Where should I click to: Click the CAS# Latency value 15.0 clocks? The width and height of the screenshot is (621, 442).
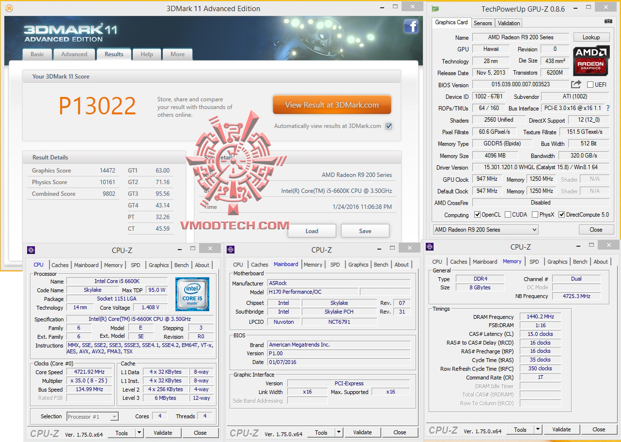(540, 334)
